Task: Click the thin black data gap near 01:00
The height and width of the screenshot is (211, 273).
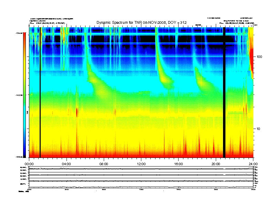Action: [x=40, y=92]
